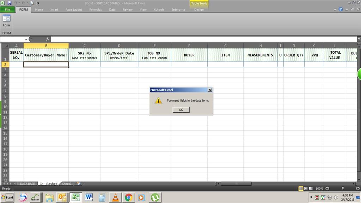Screen dimensions: 361x203
Task: Open Excel Help question mark icon
Action: pos(341,9)
